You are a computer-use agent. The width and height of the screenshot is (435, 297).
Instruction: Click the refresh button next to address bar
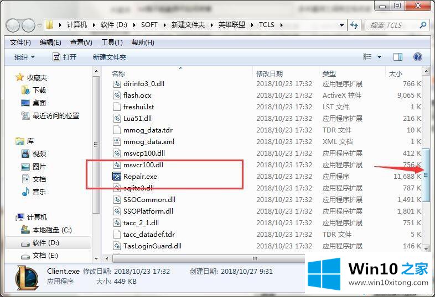(x=354, y=25)
